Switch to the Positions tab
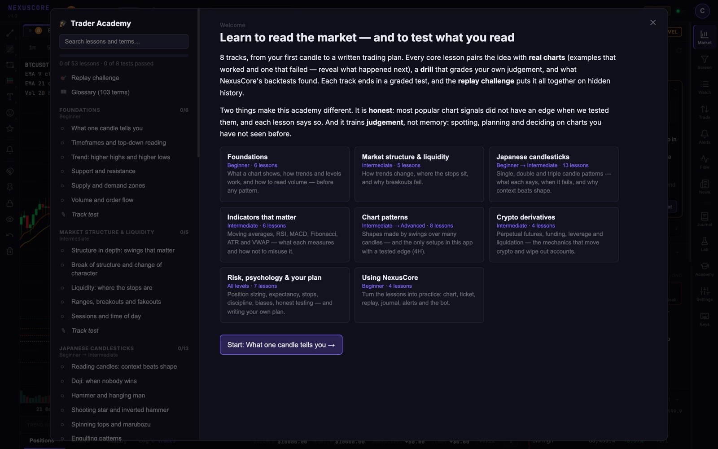The image size is (718, 449). pyautogui.click(x=42, y=440)
